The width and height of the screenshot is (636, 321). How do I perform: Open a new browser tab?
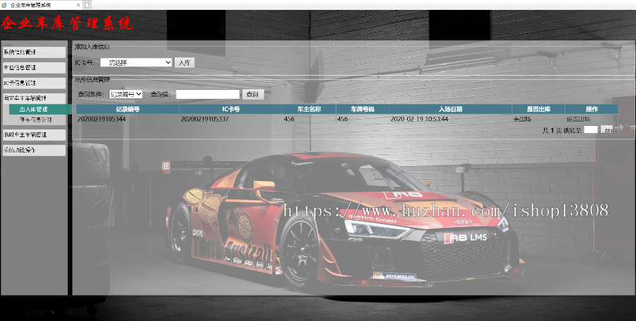(x=87, y=5)
